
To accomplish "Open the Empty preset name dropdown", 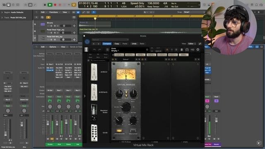I will pyautogui.click(x=115, y=50).
